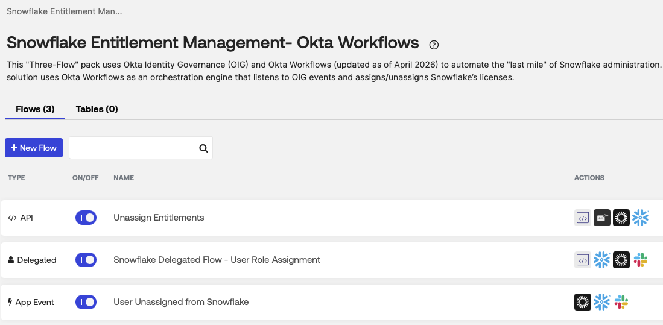Click the folder title Snowflake Entitlement Management- Okta Workflows
663x325 pixels.
coord(213,43)
